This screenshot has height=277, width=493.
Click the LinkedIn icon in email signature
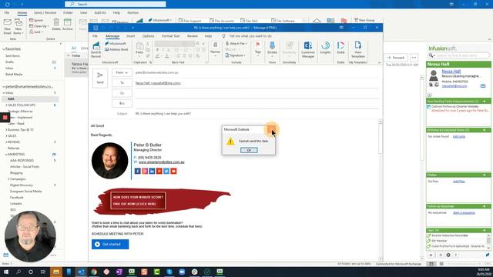152,171
